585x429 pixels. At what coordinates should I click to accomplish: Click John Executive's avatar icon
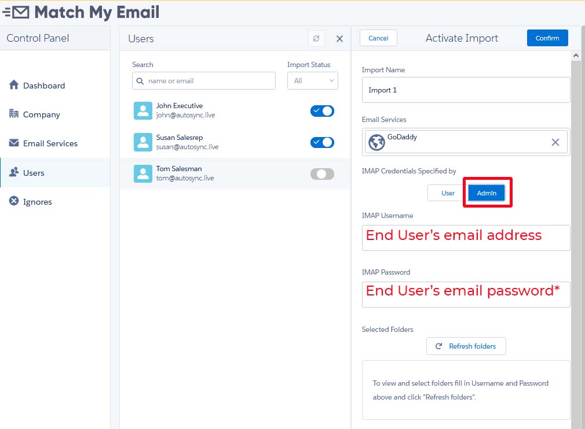142,110
